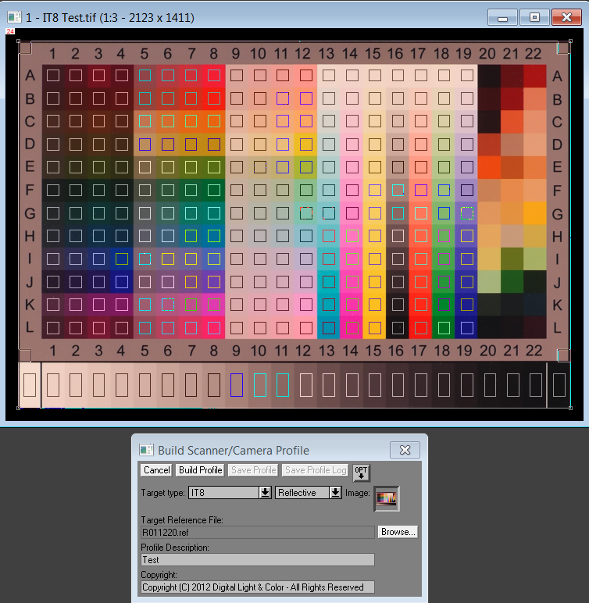
Task: Click the orange patch at row C column 8
Action: tap(214, 121)
